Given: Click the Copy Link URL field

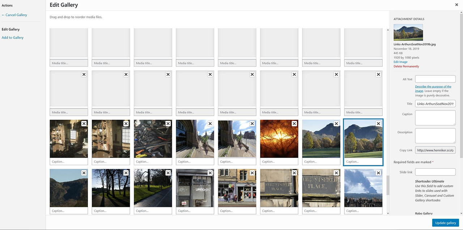Looking at the screenshot, I should click(x=435, y=150).
